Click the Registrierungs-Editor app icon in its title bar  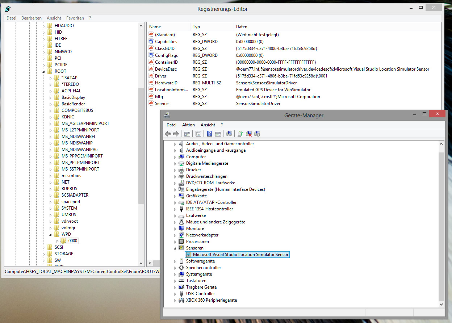pyautogui.click(x=7, y=9)
